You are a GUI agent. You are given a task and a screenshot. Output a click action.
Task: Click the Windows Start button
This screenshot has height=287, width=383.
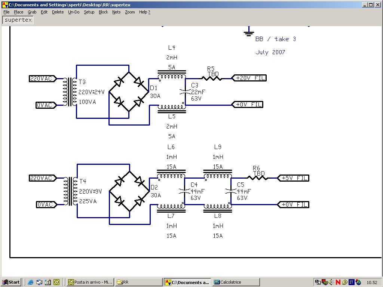pyautogui.click(x=11, y=282)
